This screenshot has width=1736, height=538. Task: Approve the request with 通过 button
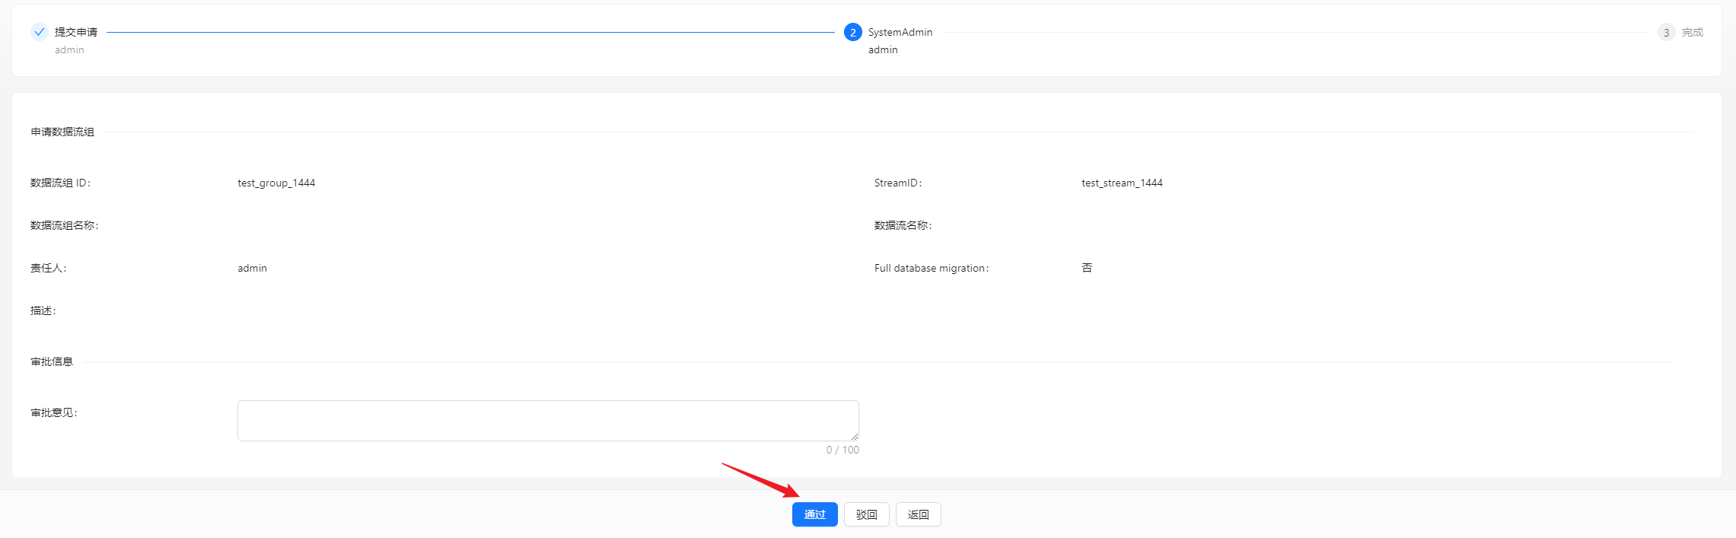tap(814, 514)
